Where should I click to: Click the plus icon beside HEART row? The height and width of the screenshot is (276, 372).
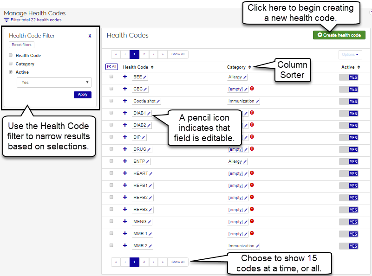click(x=124, y=173)
